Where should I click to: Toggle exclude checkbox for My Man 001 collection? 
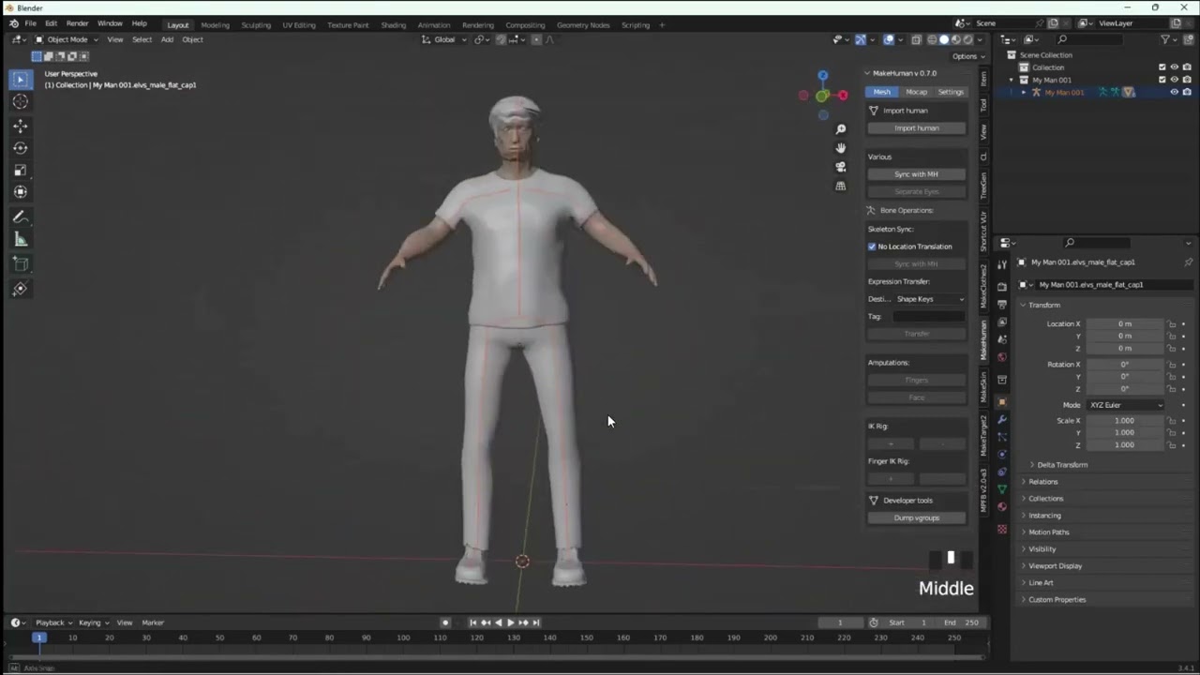(x=1162, y=80)
